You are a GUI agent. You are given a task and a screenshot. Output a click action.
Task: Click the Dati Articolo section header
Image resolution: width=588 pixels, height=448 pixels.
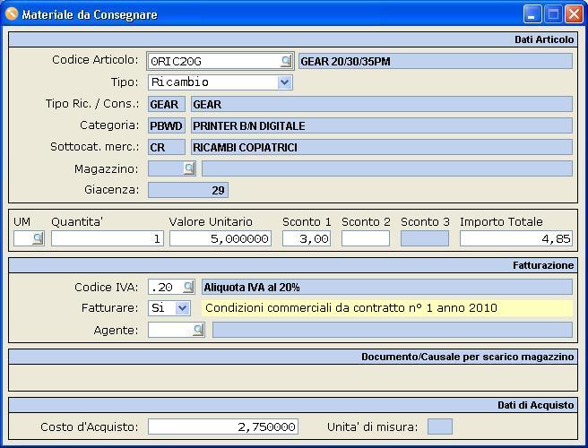pyautogui.click(x=293, y=39)
